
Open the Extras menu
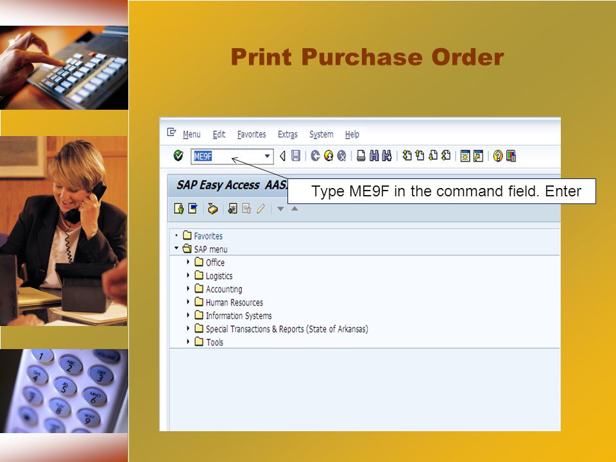pos(287,134)
